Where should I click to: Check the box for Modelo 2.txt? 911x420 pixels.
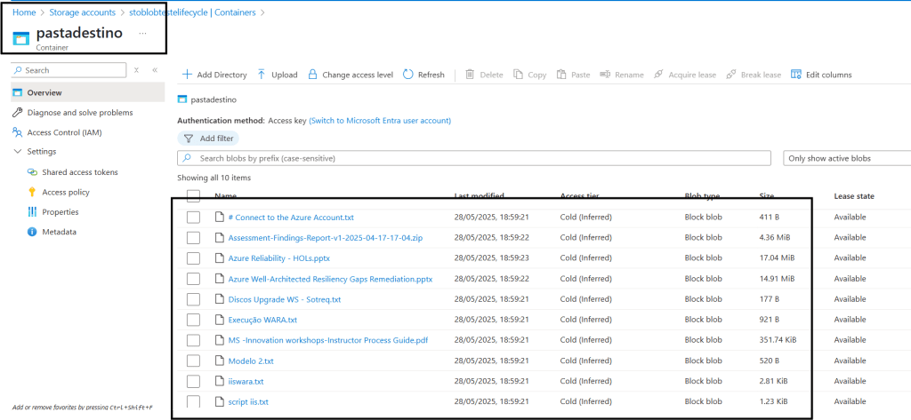[x=193, y=361]
